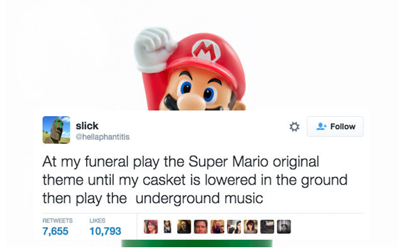This screenshot has height=251, width=415.
Task: Click the first liker avatar with red hair
Action: point(151,227)
